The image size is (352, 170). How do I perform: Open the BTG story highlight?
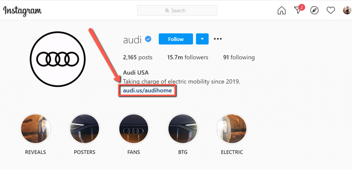coord(183,129)
